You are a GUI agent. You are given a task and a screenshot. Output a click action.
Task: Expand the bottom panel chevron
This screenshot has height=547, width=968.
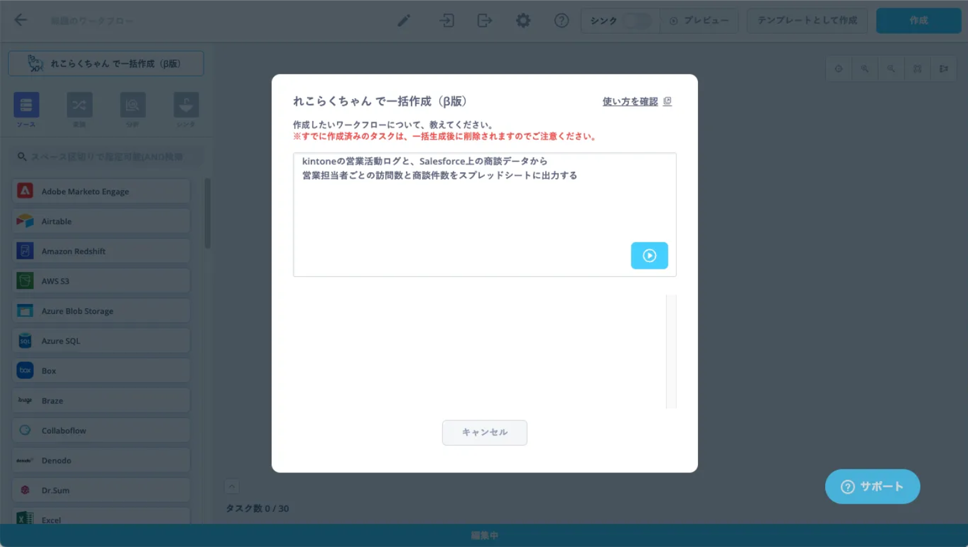tap(232, 486)
